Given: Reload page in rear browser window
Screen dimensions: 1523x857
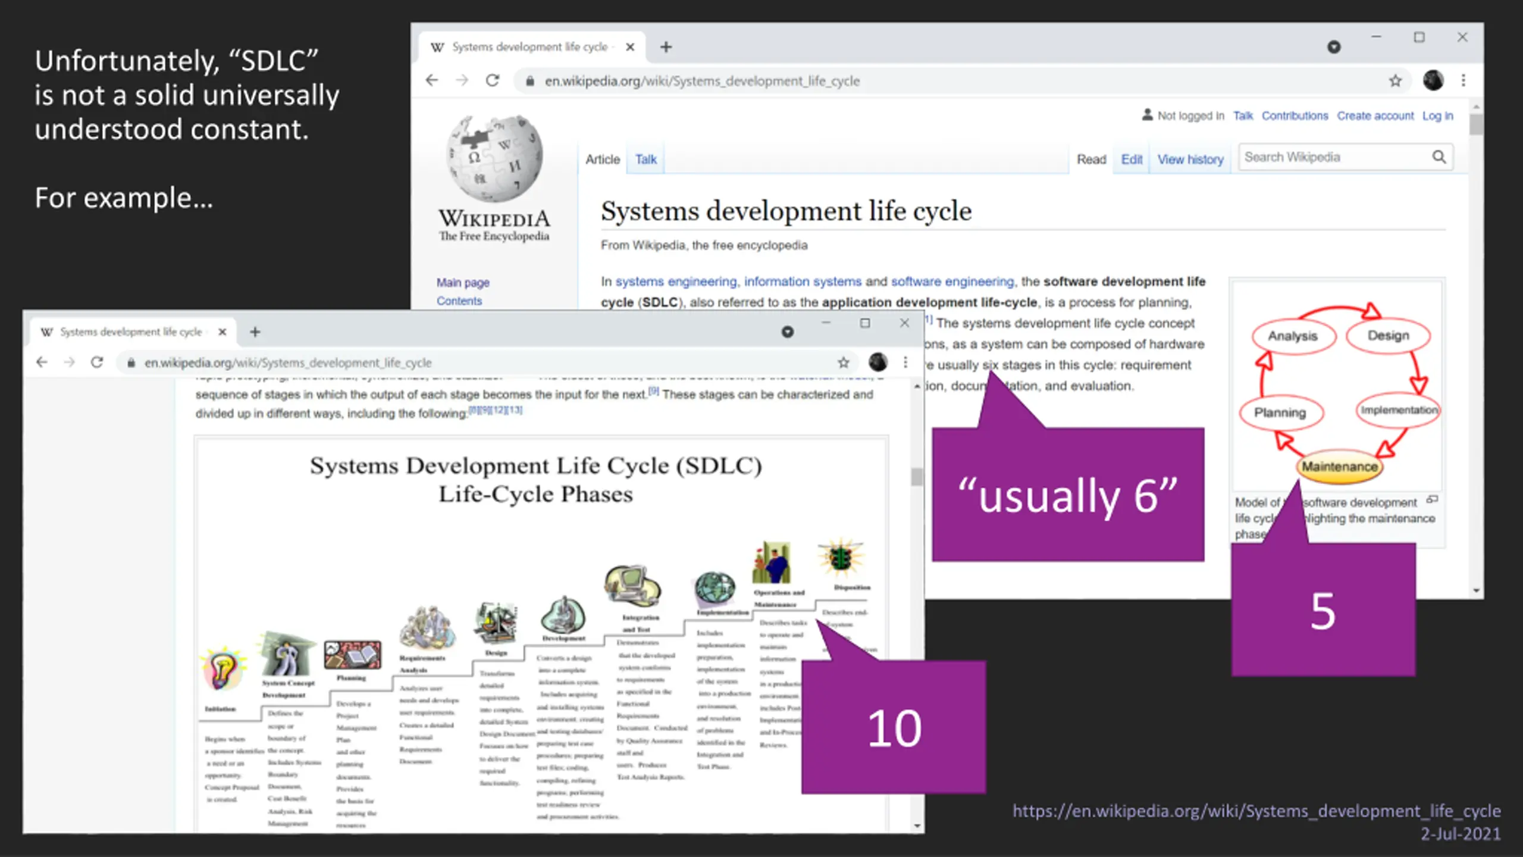Looking at the screenshot, I should (493, 80).
